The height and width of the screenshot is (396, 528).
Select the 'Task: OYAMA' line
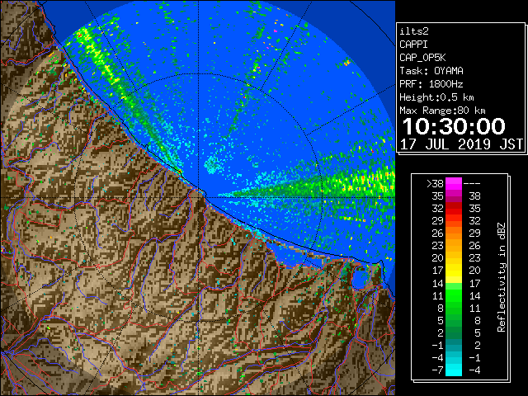point(431,71)
